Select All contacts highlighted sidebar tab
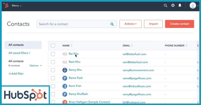This screenshot has height=105, width=201. (23, 45)
